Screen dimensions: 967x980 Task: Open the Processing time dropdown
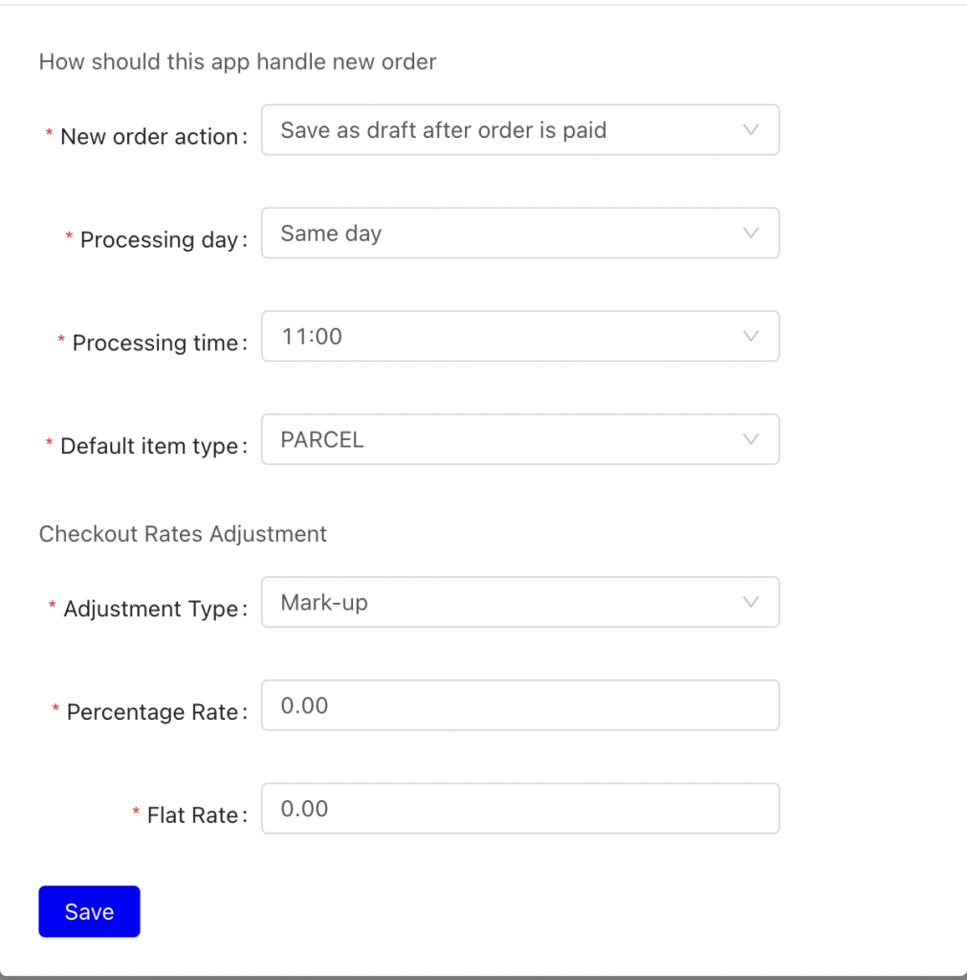[519, 336]
